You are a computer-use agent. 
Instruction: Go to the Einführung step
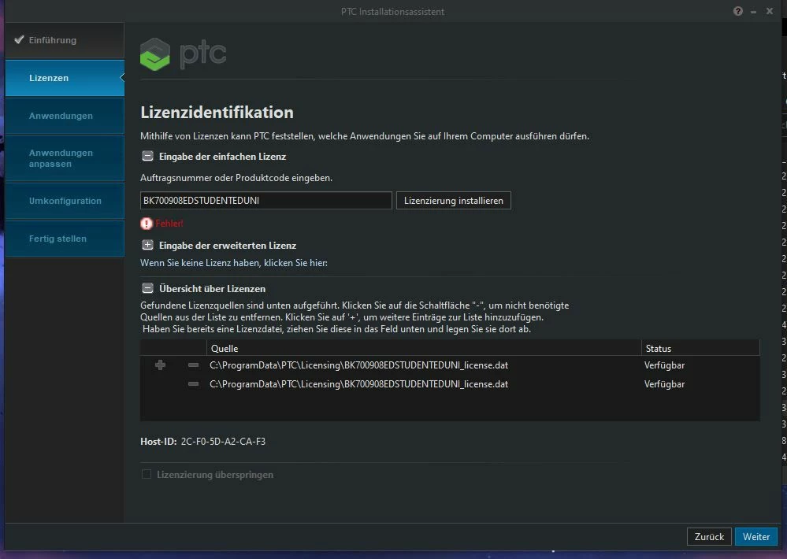click(65, 40)
